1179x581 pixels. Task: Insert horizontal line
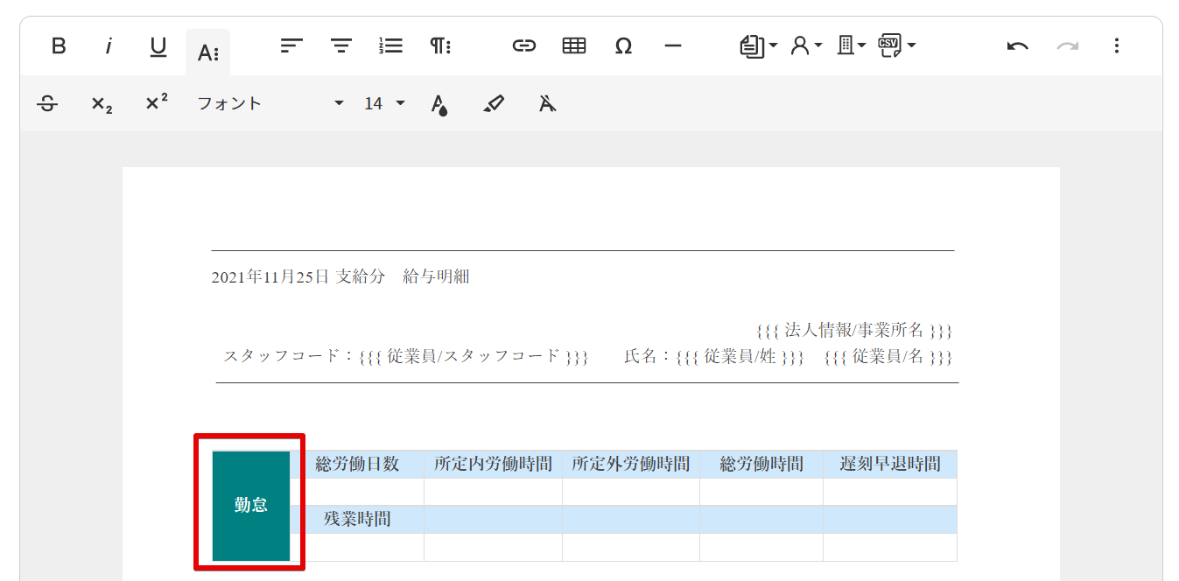(672, 46)
